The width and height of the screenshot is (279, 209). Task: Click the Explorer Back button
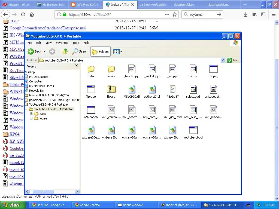[35, 51]
